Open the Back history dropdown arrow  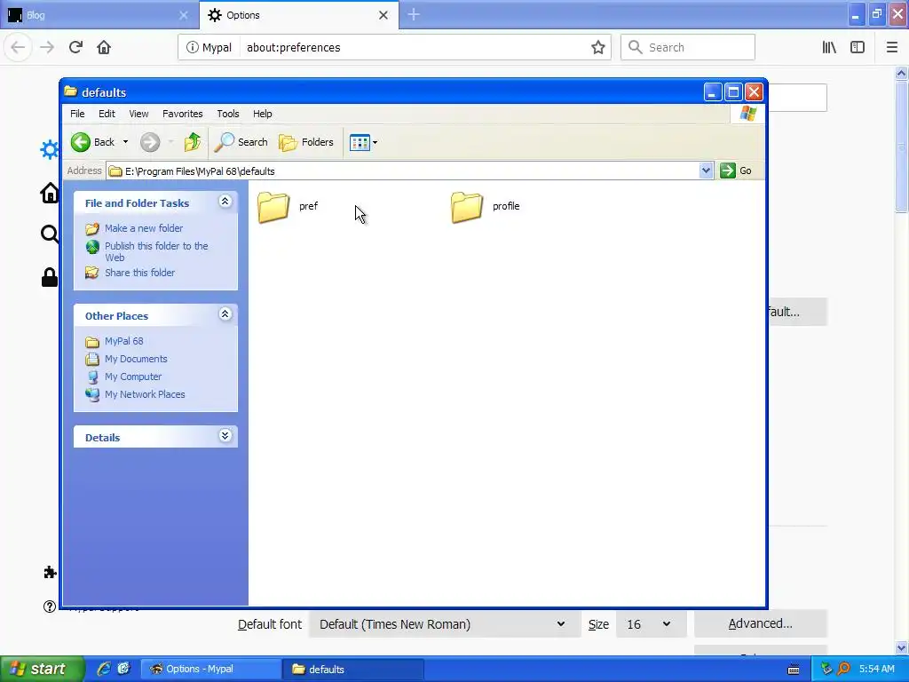pos(125,142)
